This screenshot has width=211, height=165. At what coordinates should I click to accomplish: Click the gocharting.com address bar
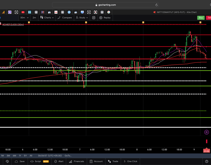click(105, 5)
